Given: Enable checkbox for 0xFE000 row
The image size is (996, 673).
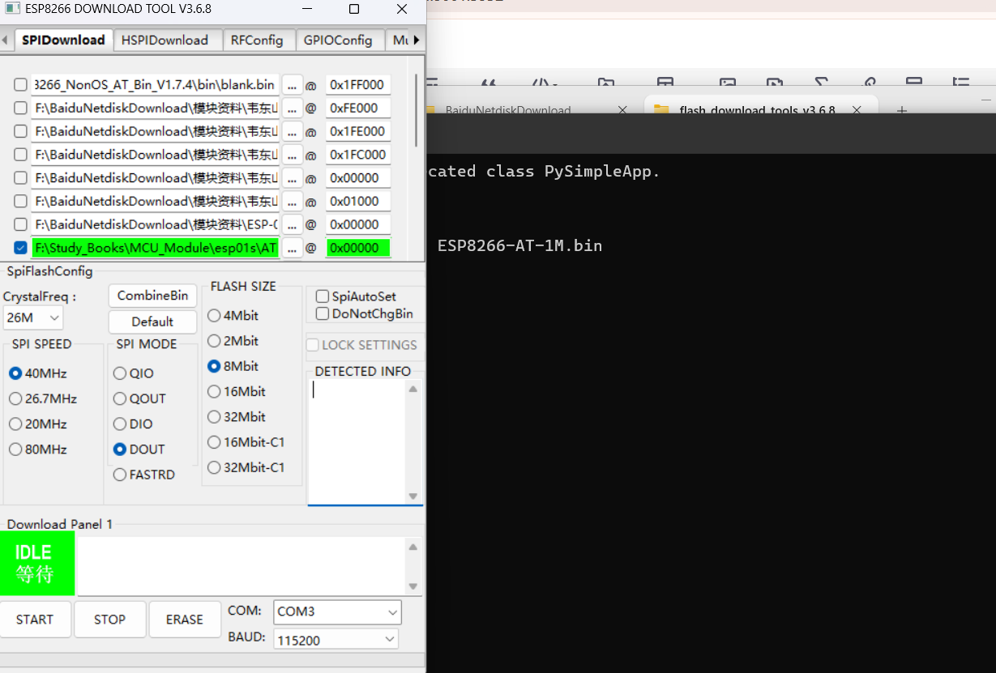Looking at the screenshot, I should tap(21, 109).
